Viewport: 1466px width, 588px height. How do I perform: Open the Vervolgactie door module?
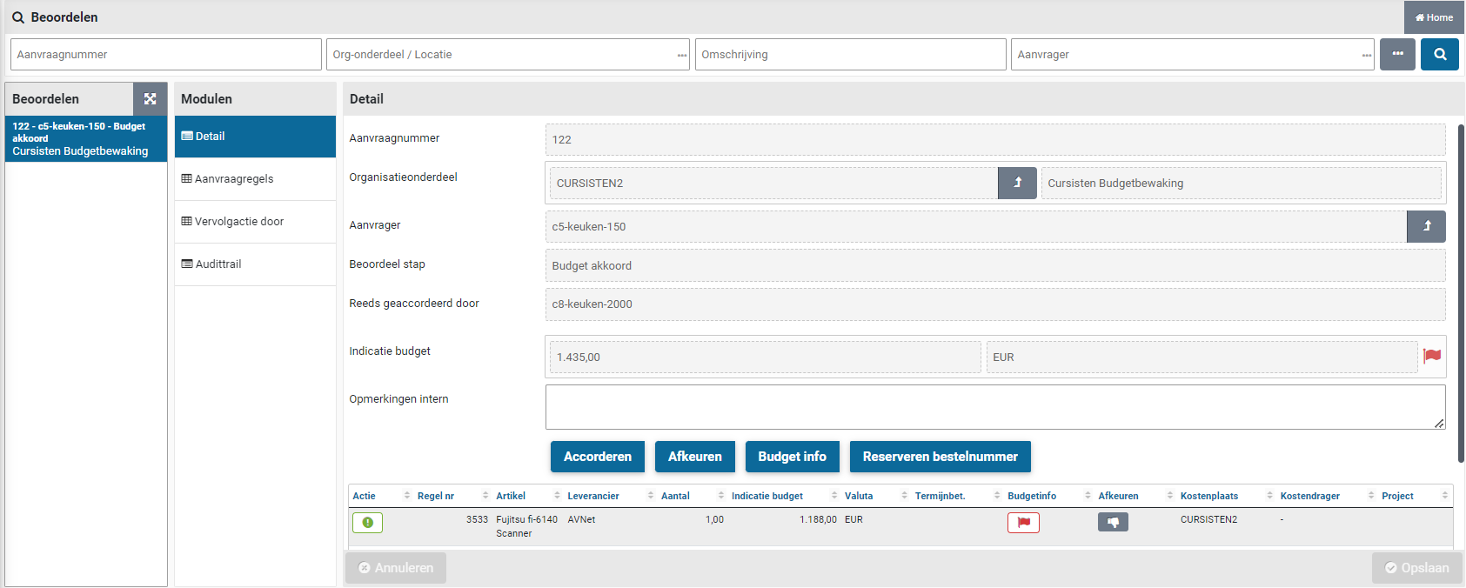pyautogui.click(x=239, y=221)
